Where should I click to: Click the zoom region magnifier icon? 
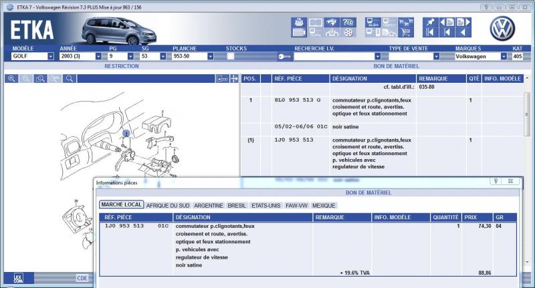click(x=40, y=79)
